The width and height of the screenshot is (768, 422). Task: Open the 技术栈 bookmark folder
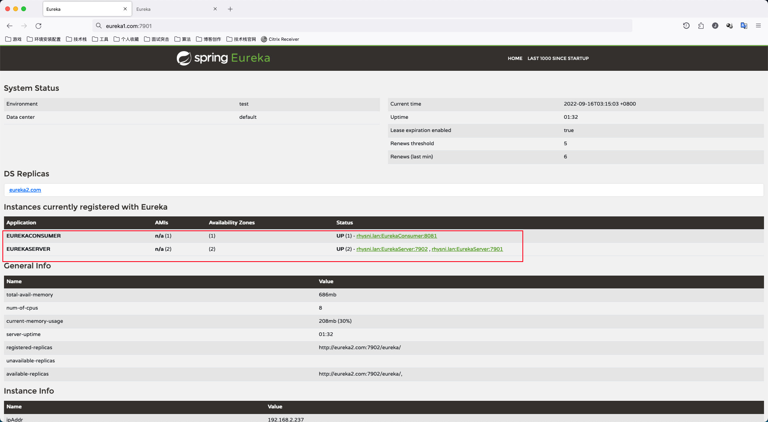coord(76,39)
